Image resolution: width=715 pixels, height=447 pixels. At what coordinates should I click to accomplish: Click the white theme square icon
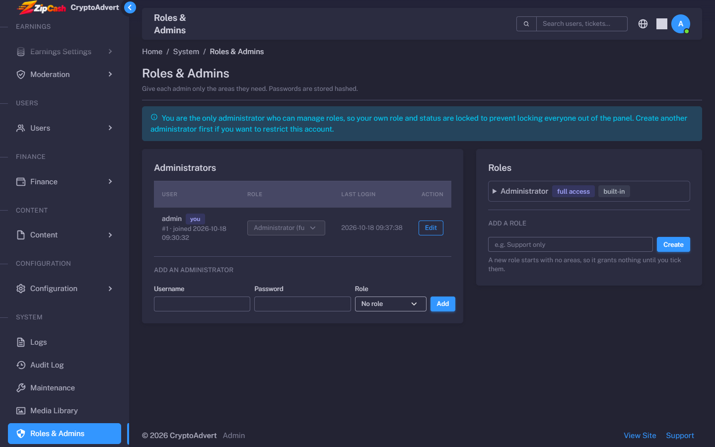(x=662, y=24)
